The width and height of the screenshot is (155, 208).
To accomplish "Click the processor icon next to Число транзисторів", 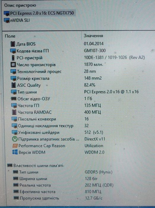I will pos(13,64).
